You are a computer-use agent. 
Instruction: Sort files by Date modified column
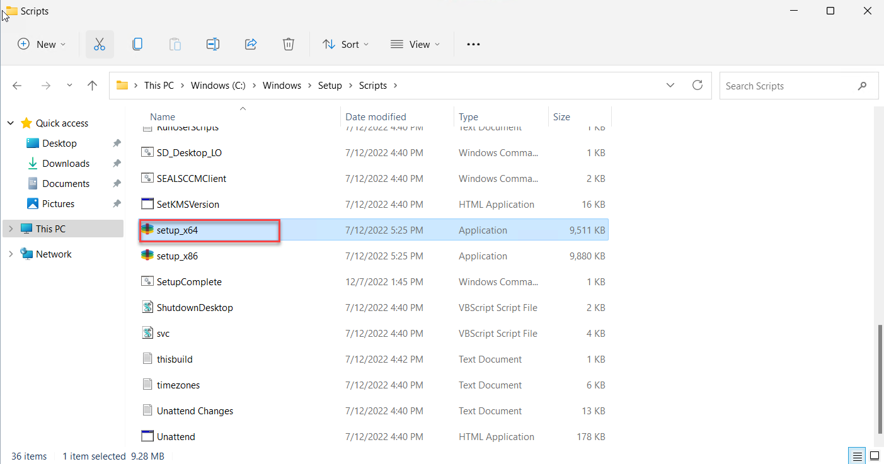click(x=376, y=116)
